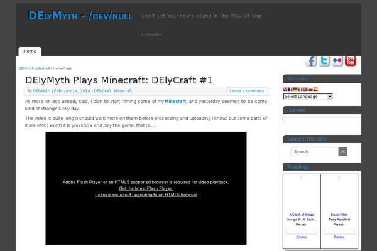Click the DElyMyth - /dev/null site title
This screenshot has height=251, width=377.
tap(80, 16)
